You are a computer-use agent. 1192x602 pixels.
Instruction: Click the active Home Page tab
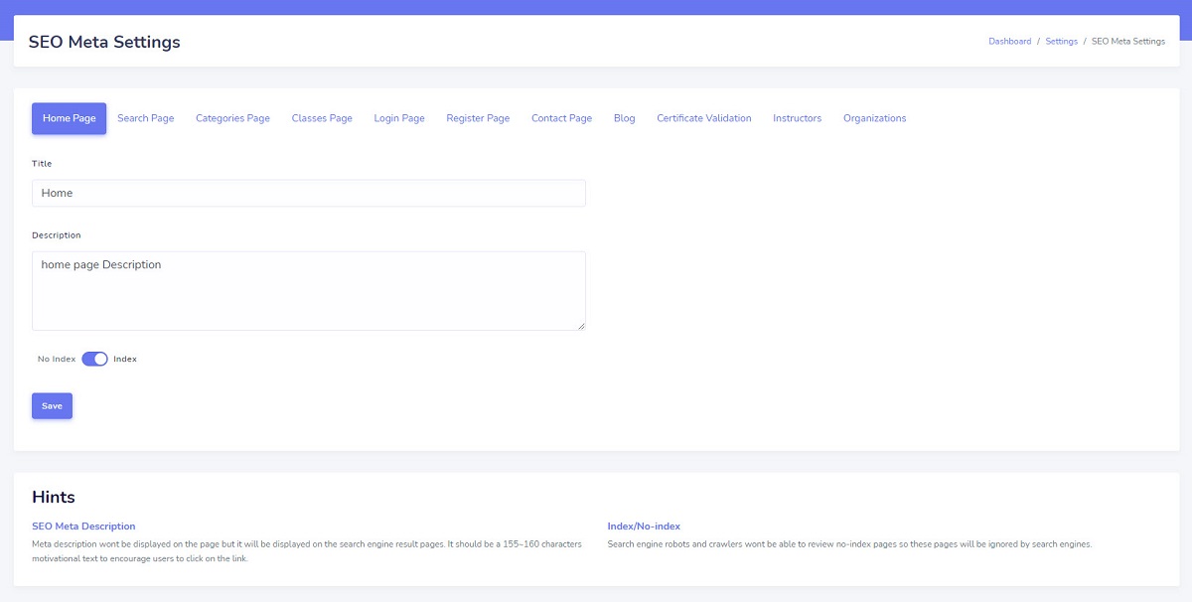click(70, 118)
